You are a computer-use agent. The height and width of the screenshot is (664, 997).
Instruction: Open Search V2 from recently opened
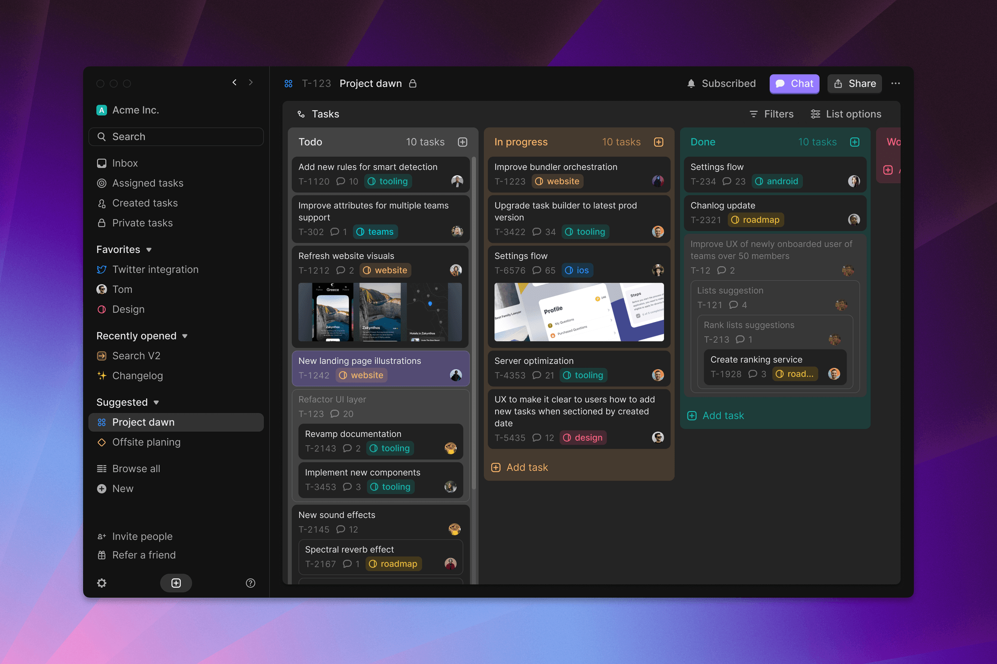(136, 356)
